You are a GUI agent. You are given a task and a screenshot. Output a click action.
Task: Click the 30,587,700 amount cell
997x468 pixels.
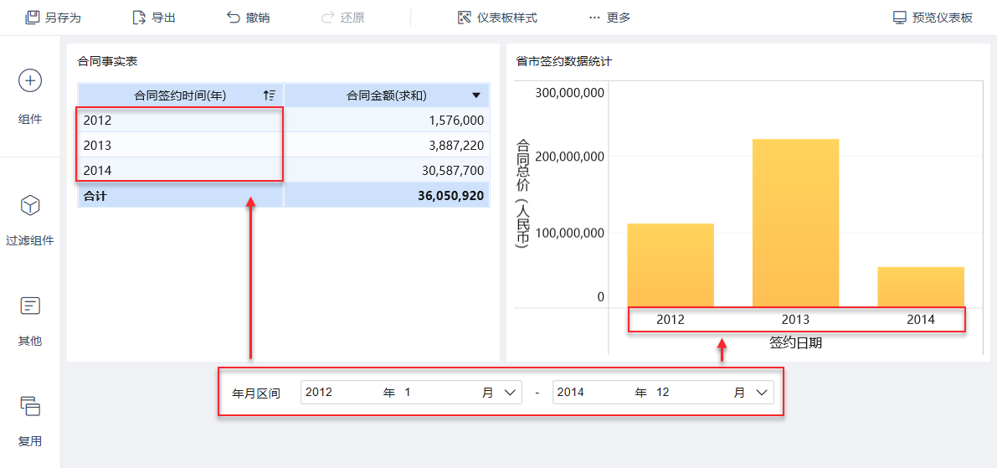(388, 170)
